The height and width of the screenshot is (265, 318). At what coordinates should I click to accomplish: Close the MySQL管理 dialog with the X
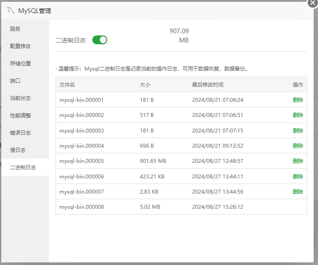tap(312, 3)
